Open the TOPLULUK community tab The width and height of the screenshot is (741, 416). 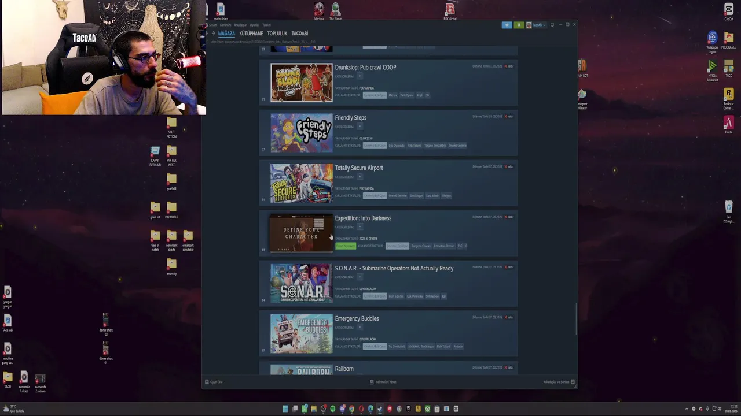tap(277, 34)
